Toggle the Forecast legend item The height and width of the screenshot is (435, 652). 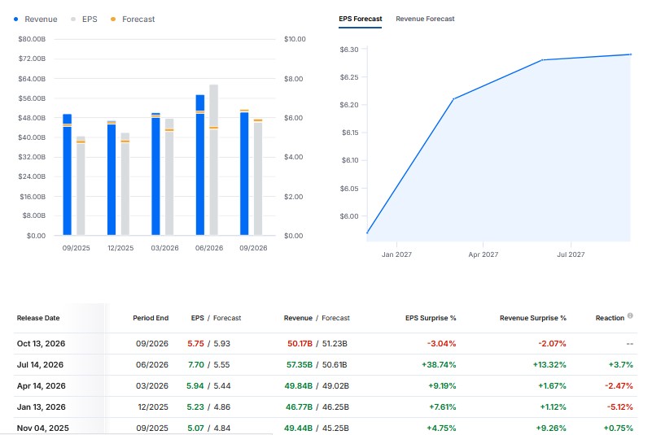[133, 20]
